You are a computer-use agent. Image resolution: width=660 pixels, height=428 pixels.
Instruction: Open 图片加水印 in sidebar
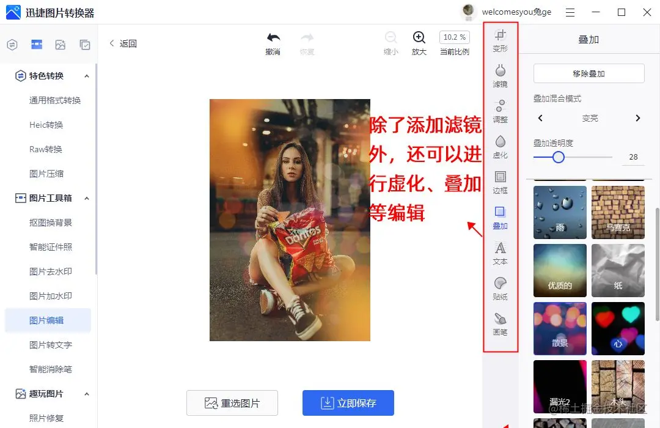pos(51,296)
